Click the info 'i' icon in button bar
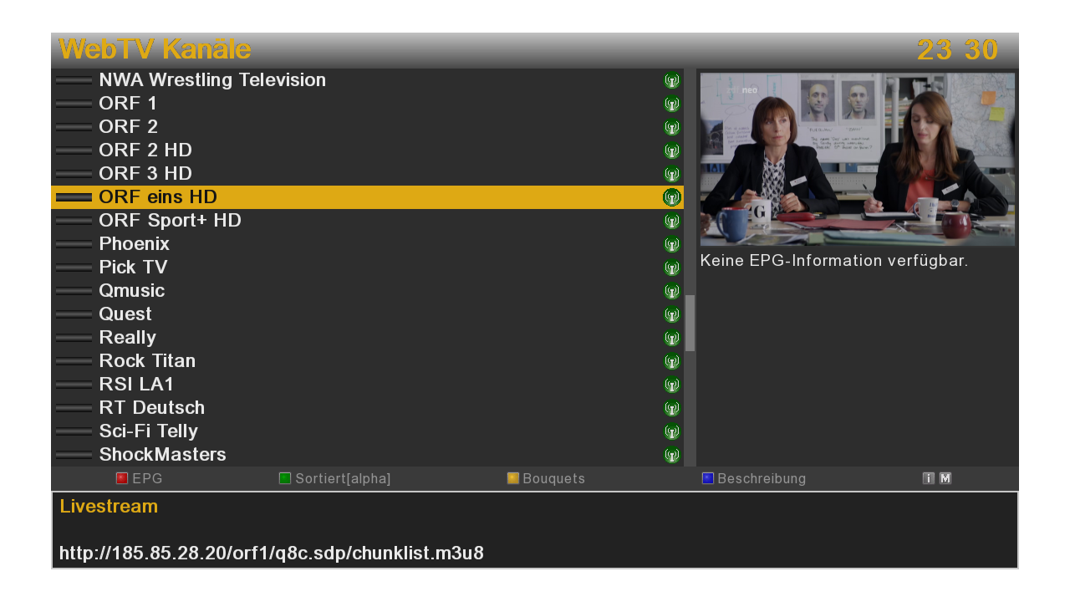The height and width of the screenshot is (602, 1070). [x=928, y=479]
